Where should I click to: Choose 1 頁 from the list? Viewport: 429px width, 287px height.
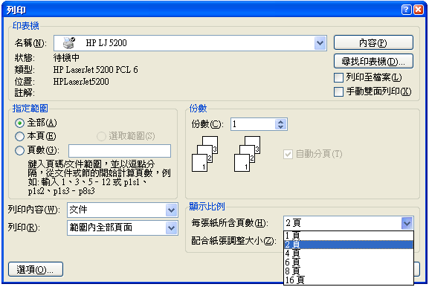pos(349,236)
